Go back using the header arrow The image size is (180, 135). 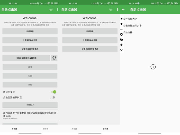123,10
